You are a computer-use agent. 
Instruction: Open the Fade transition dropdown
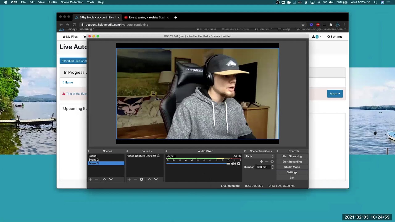pyautogui.click(x=260, y=156)
